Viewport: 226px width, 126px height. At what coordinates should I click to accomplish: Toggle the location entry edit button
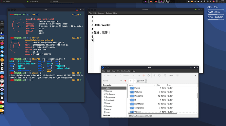(x=130, y=81)
